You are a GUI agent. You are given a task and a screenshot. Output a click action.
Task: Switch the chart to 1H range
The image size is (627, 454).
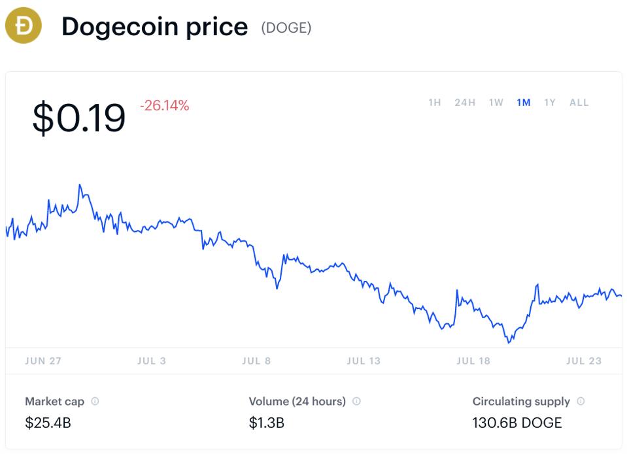click(435, 103)
